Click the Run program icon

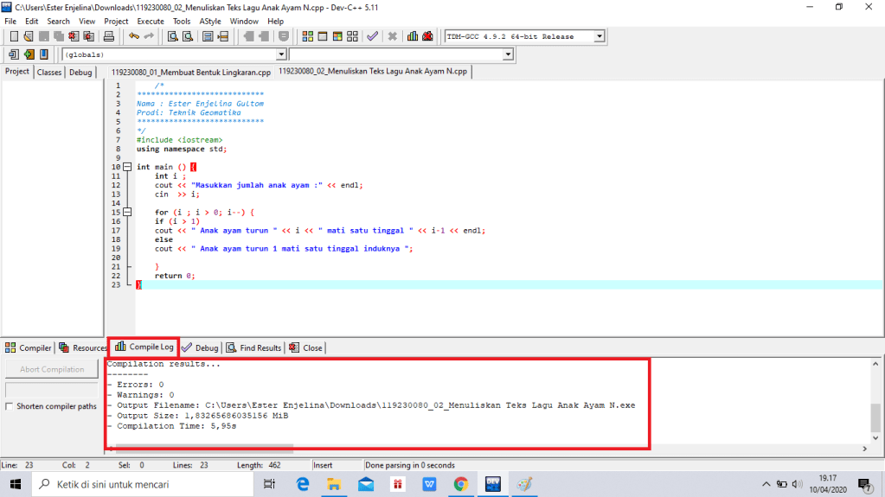click(x=323, y=36)
